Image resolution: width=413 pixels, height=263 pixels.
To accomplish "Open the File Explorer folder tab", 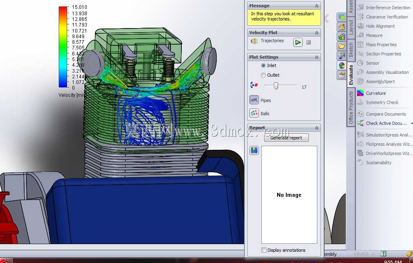I will [x=342, y=46].
